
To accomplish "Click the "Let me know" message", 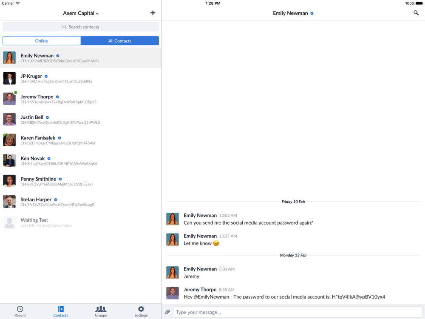I will 201,243.
